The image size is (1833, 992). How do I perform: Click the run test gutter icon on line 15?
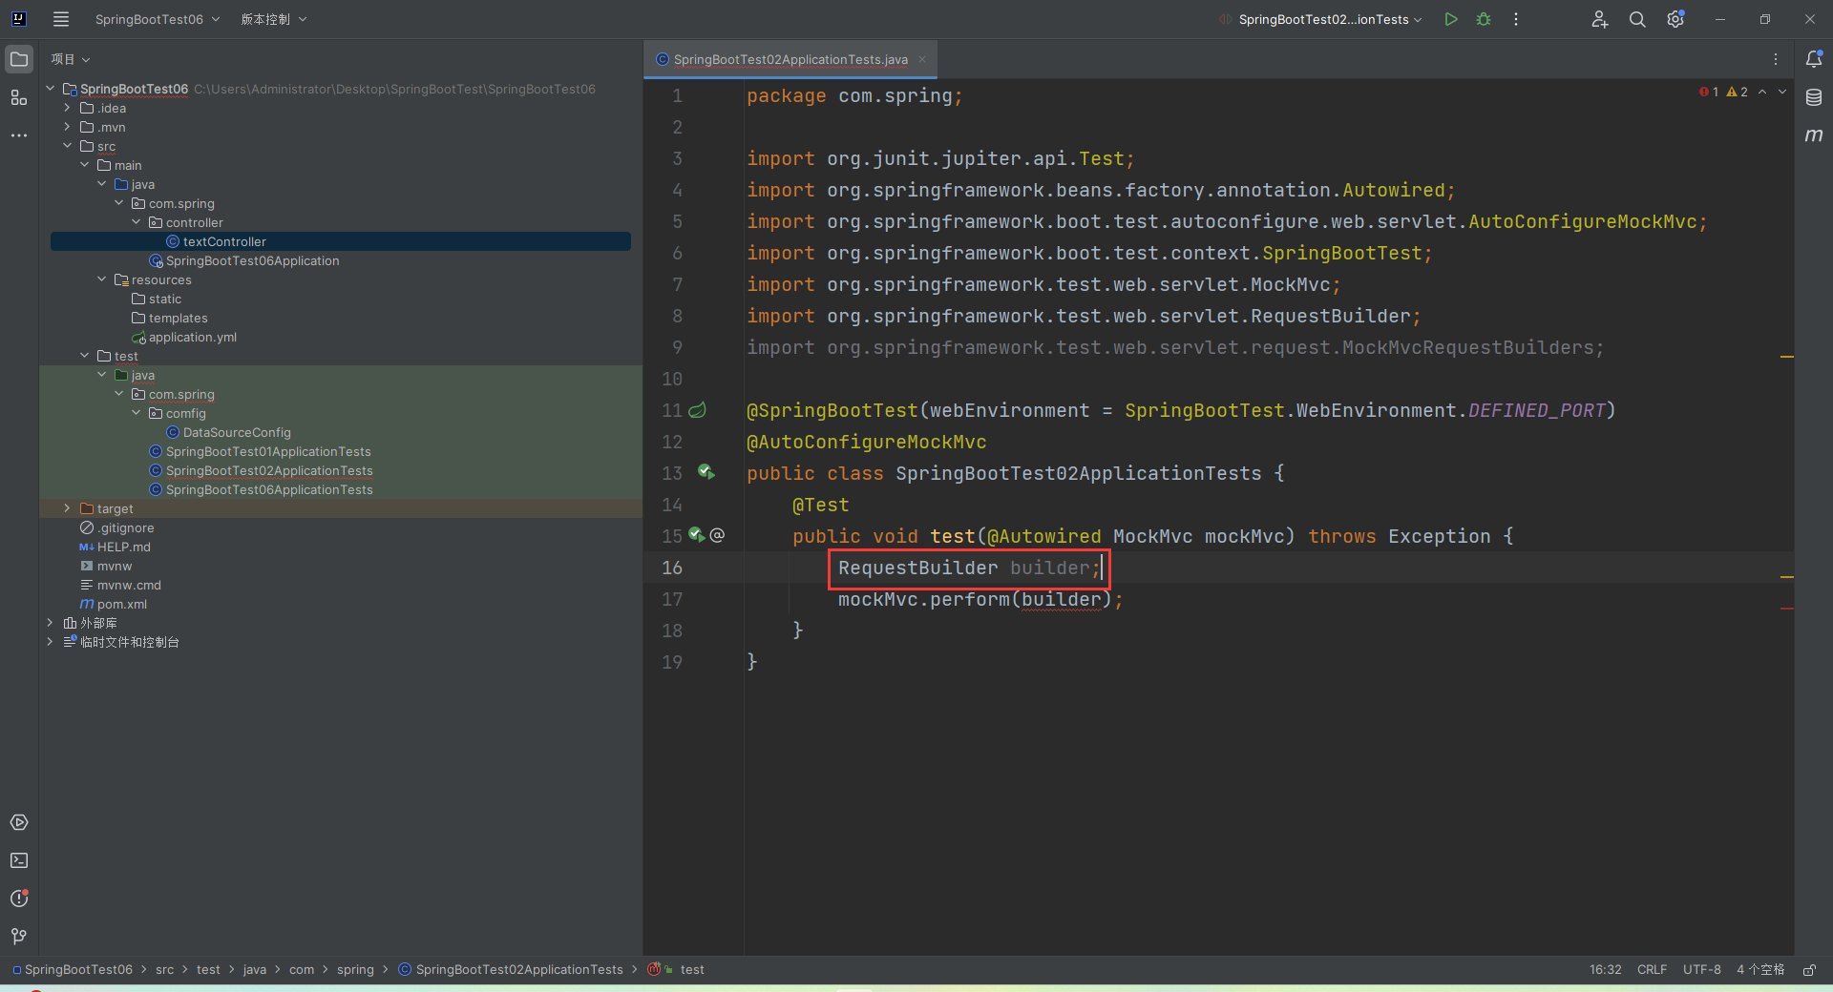point(697,535)
